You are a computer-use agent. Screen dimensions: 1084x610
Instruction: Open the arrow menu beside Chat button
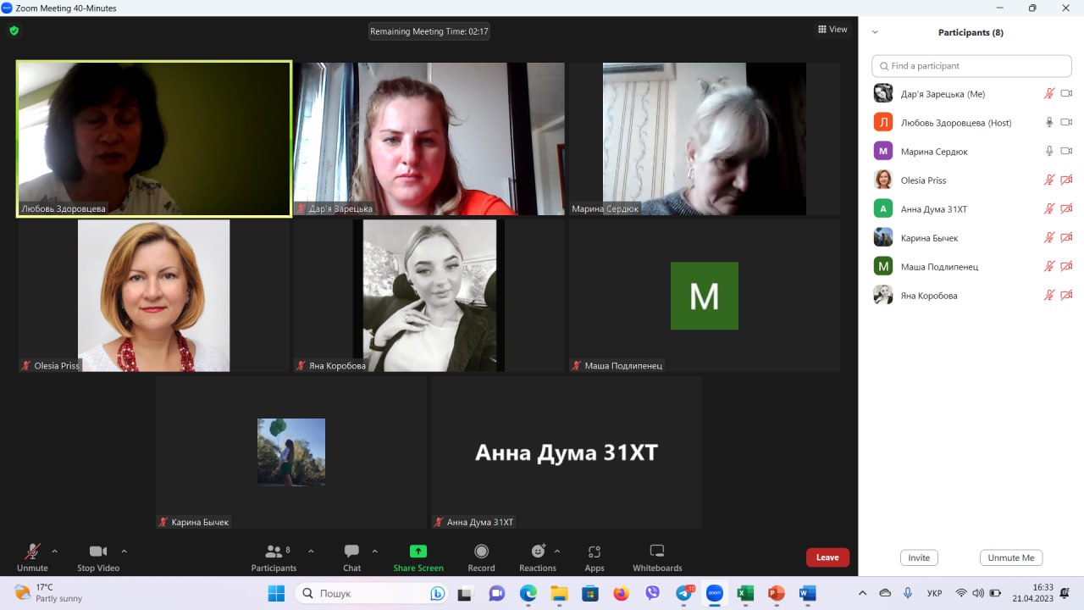tap(374, 551)
